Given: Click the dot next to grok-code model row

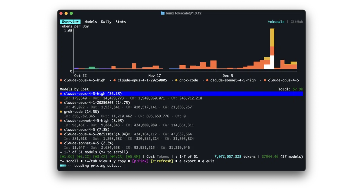Looking at the screenshot, I should [x=61, y=112].
